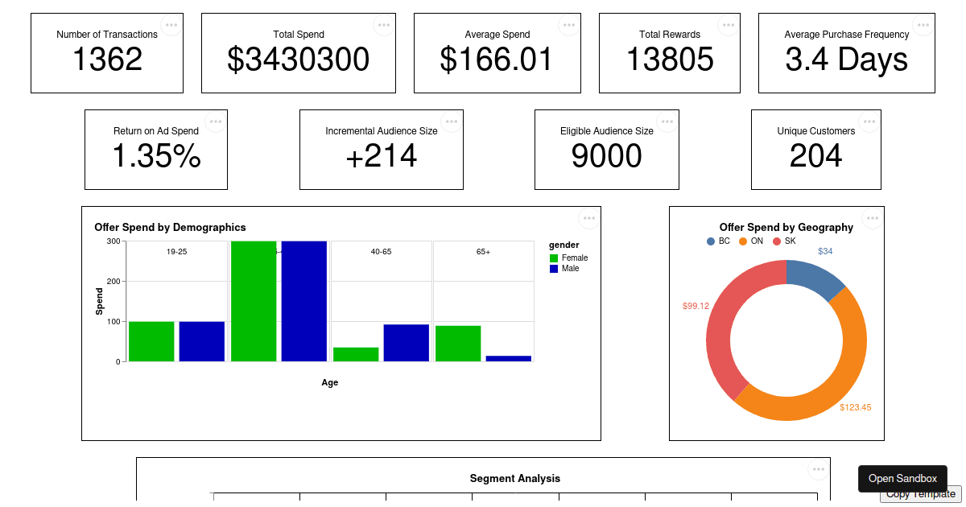The height and width of the screenshot is (507, 966).
Task: Open the Unique Customers card ellipsis icon
Action: click(869, 121)
